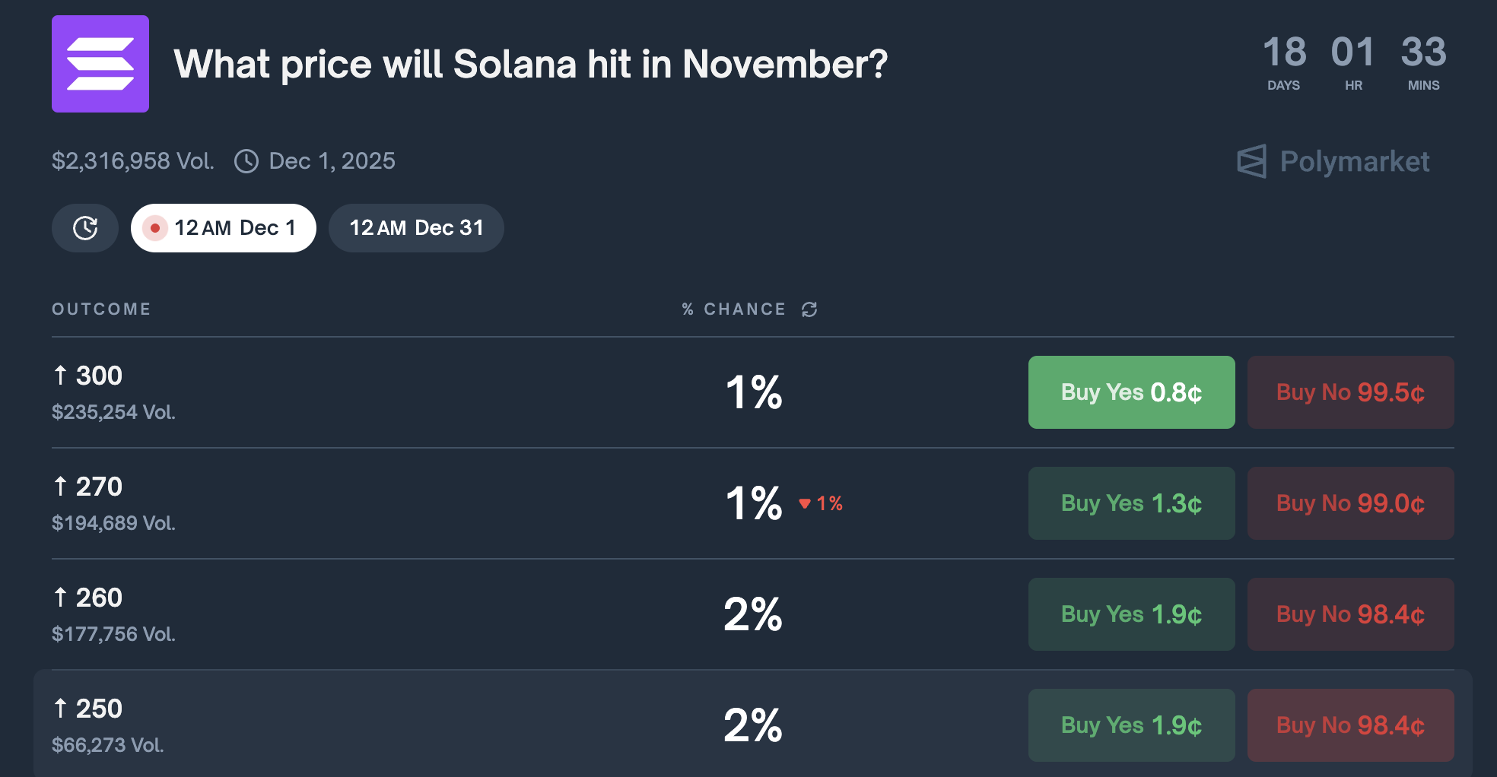Click the up arrow next to outcome 300
This screenshot has width=1497, height=777.
coord(60,375)
